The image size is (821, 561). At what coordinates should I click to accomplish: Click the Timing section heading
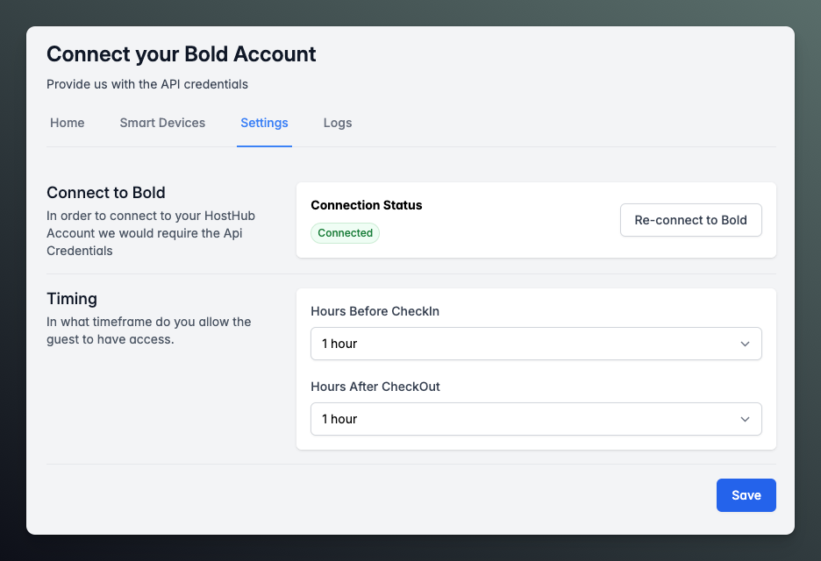tap(72, 299)
